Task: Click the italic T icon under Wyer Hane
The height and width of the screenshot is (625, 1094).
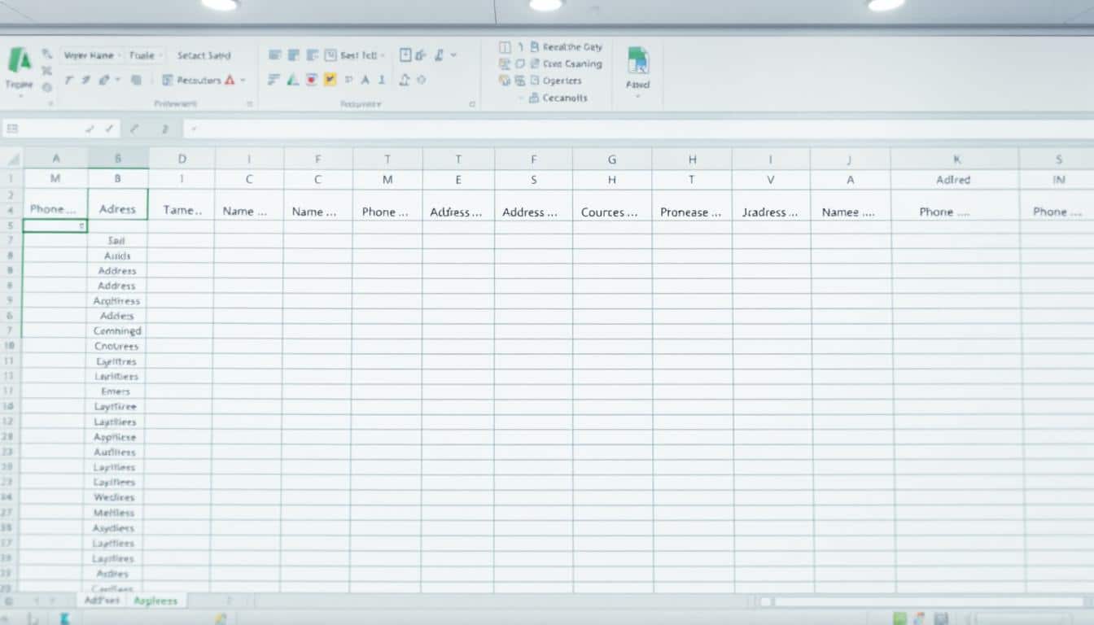Action: 68,81
